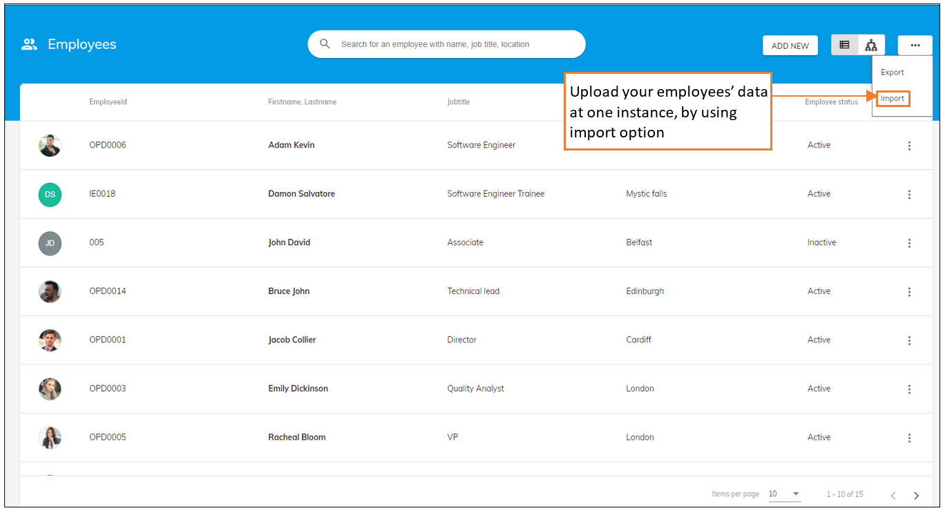Image resolution: width=943 pixels, height=513 pixels.
Task: Click Bruce John's profile picture
Action: (x=49, y=291)
